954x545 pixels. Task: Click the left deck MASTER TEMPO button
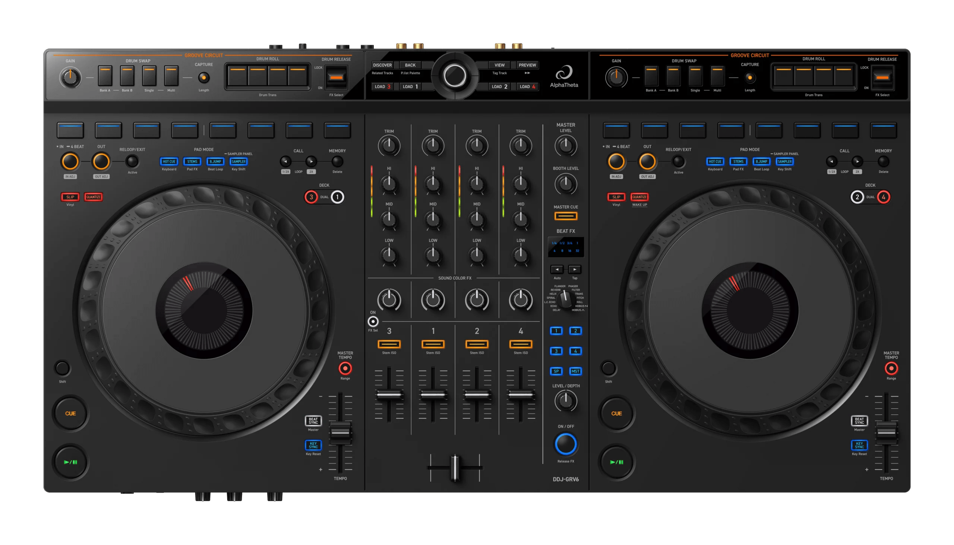pos(345,369)
